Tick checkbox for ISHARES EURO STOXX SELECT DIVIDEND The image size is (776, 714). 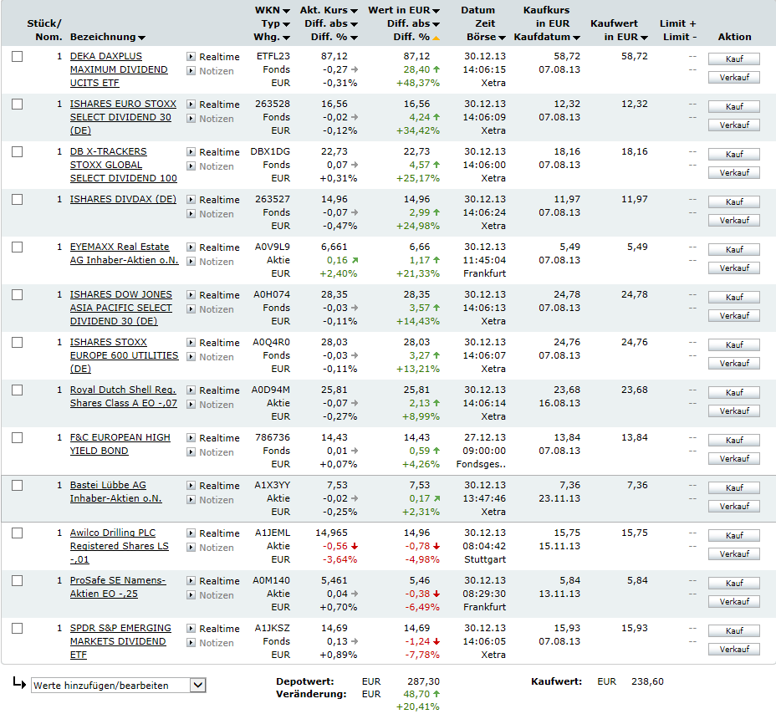(x=18, y=104)
